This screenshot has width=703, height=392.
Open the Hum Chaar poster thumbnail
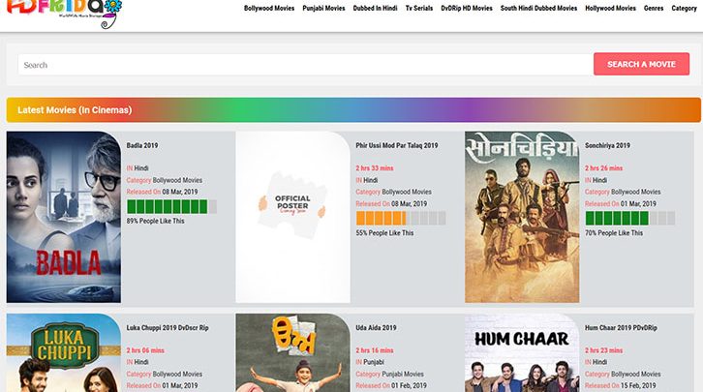tap(522, 352)
